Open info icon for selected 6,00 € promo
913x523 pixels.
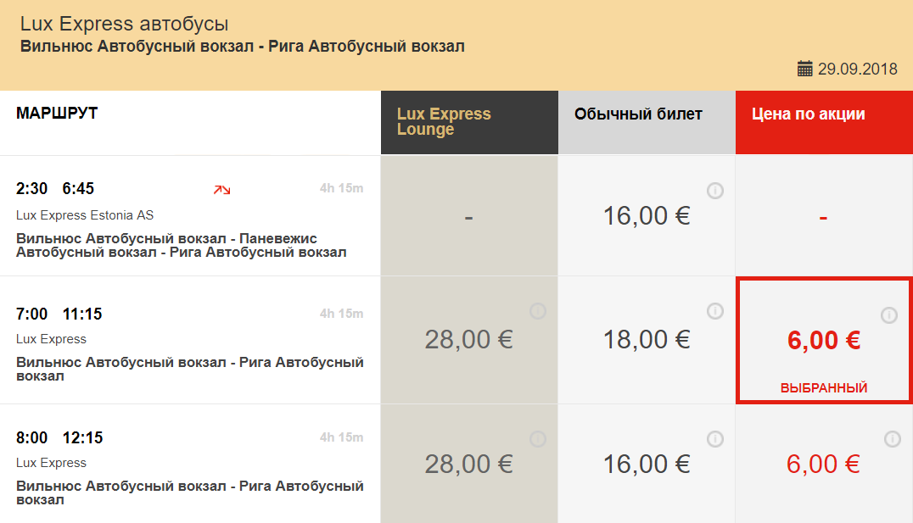click(x=888, y=315)
